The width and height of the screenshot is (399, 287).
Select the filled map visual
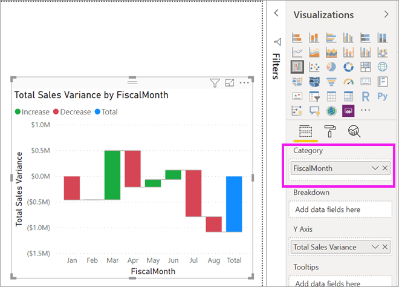(297, 82)
